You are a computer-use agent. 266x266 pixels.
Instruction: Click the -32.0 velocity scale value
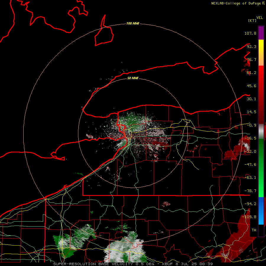click(x=250, y=152)
